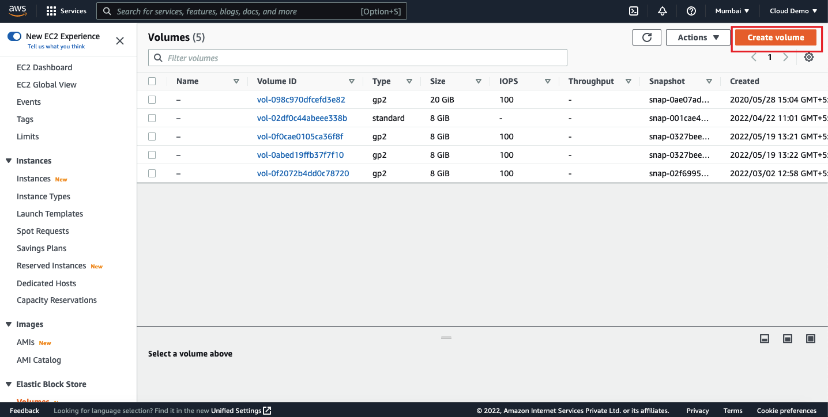Close the EC2 sidebar with X
Image resolution: width=828 pixels, height=417 pixels.
point(120,41)
